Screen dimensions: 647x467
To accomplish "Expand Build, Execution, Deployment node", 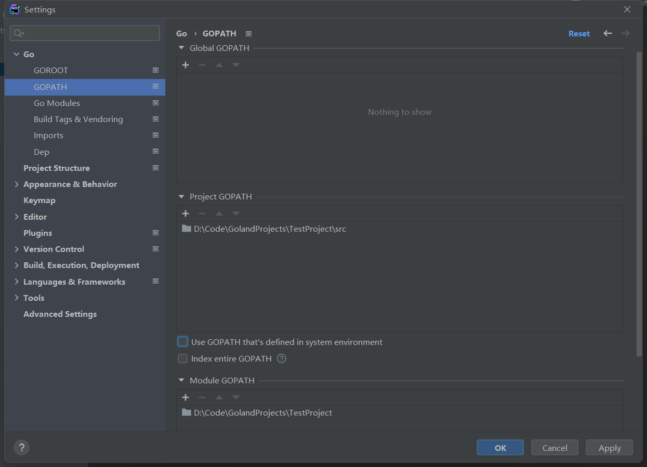I will [x=17, y=265].
